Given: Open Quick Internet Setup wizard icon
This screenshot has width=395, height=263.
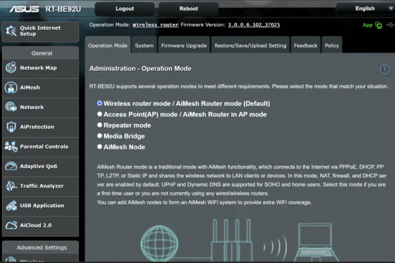Looking at the screenshot, I should [11, 31].
